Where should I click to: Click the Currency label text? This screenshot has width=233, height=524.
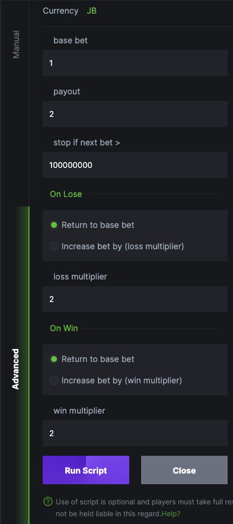(60, 11)
